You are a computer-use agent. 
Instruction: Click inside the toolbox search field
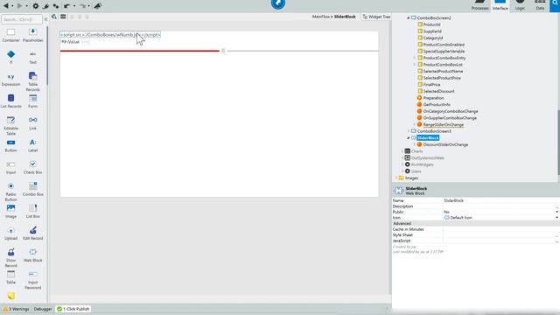tap(21, 19)
